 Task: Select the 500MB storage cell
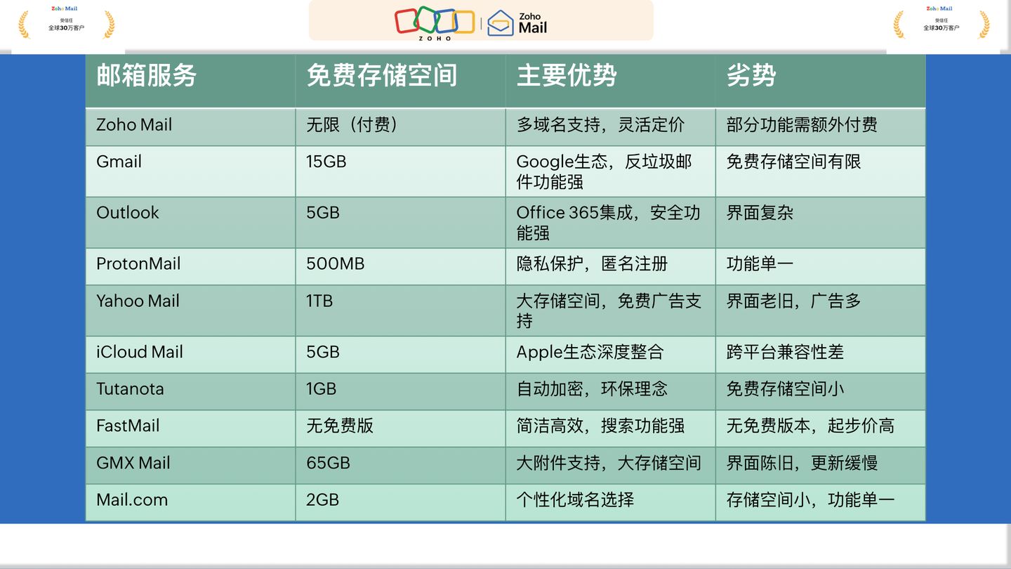(400, 266)
